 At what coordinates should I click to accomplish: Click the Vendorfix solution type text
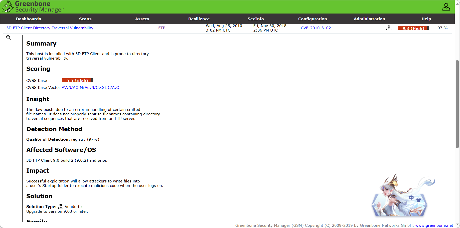[x=74, y=207]
